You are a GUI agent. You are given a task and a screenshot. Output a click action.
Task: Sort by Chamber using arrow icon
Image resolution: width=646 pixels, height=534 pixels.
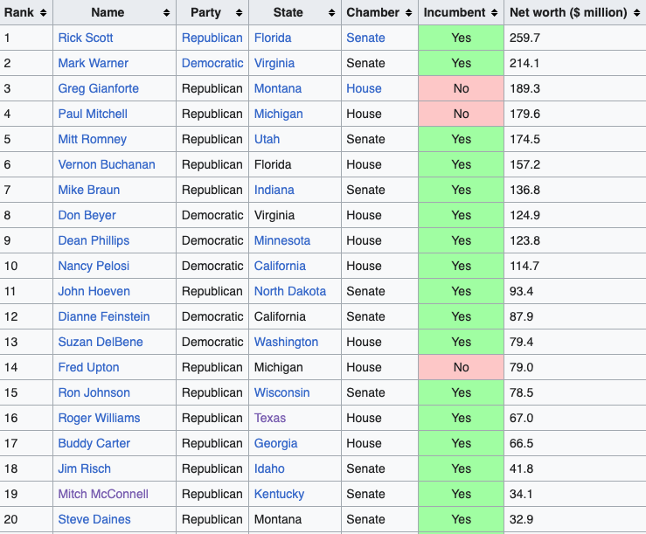pos(409,13)
